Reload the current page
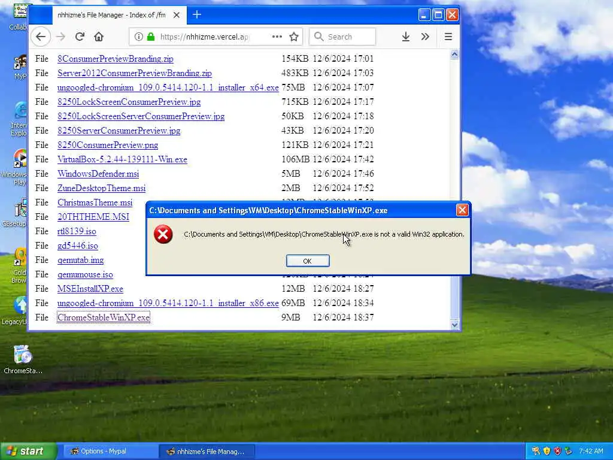The image size is (613, 460). coord(80,37)
